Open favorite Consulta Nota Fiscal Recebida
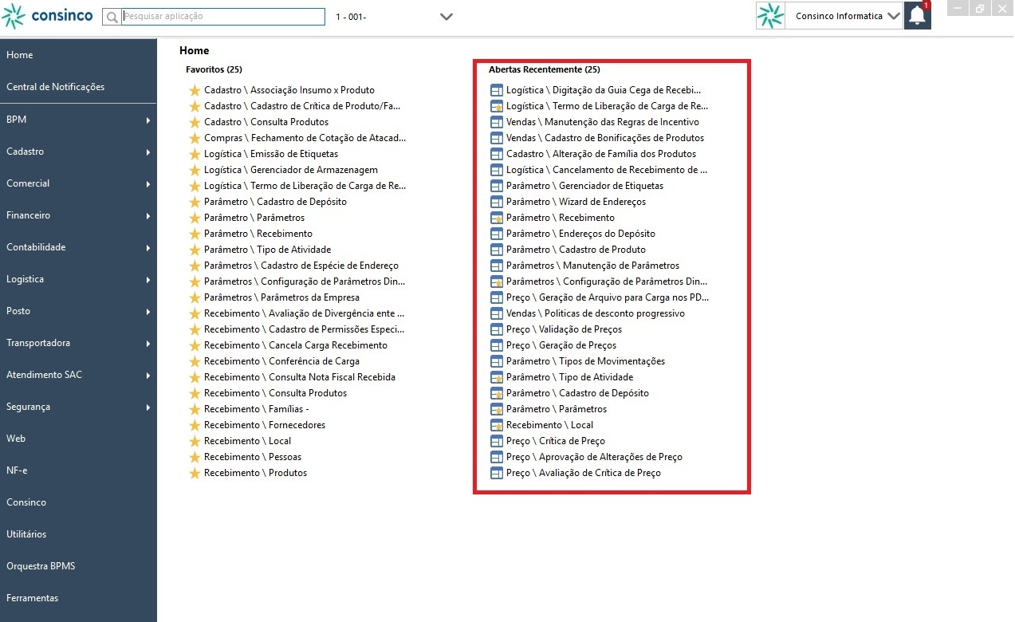Screen dimensions: 1015x622 300,377
